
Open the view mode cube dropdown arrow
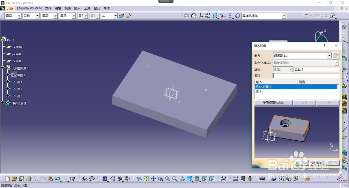(x=193, y=182)
